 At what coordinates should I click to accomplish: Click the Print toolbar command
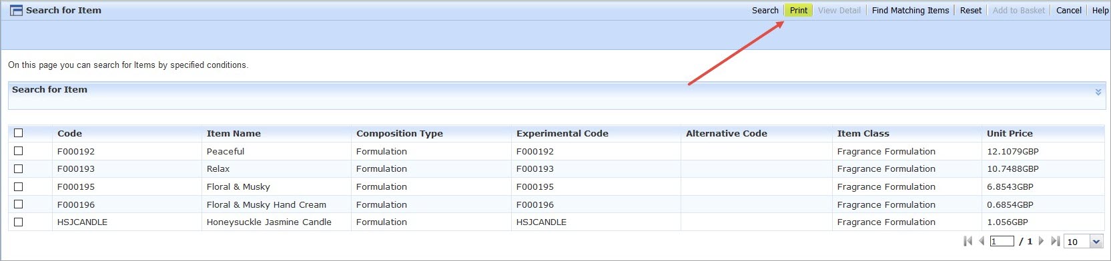799,10
